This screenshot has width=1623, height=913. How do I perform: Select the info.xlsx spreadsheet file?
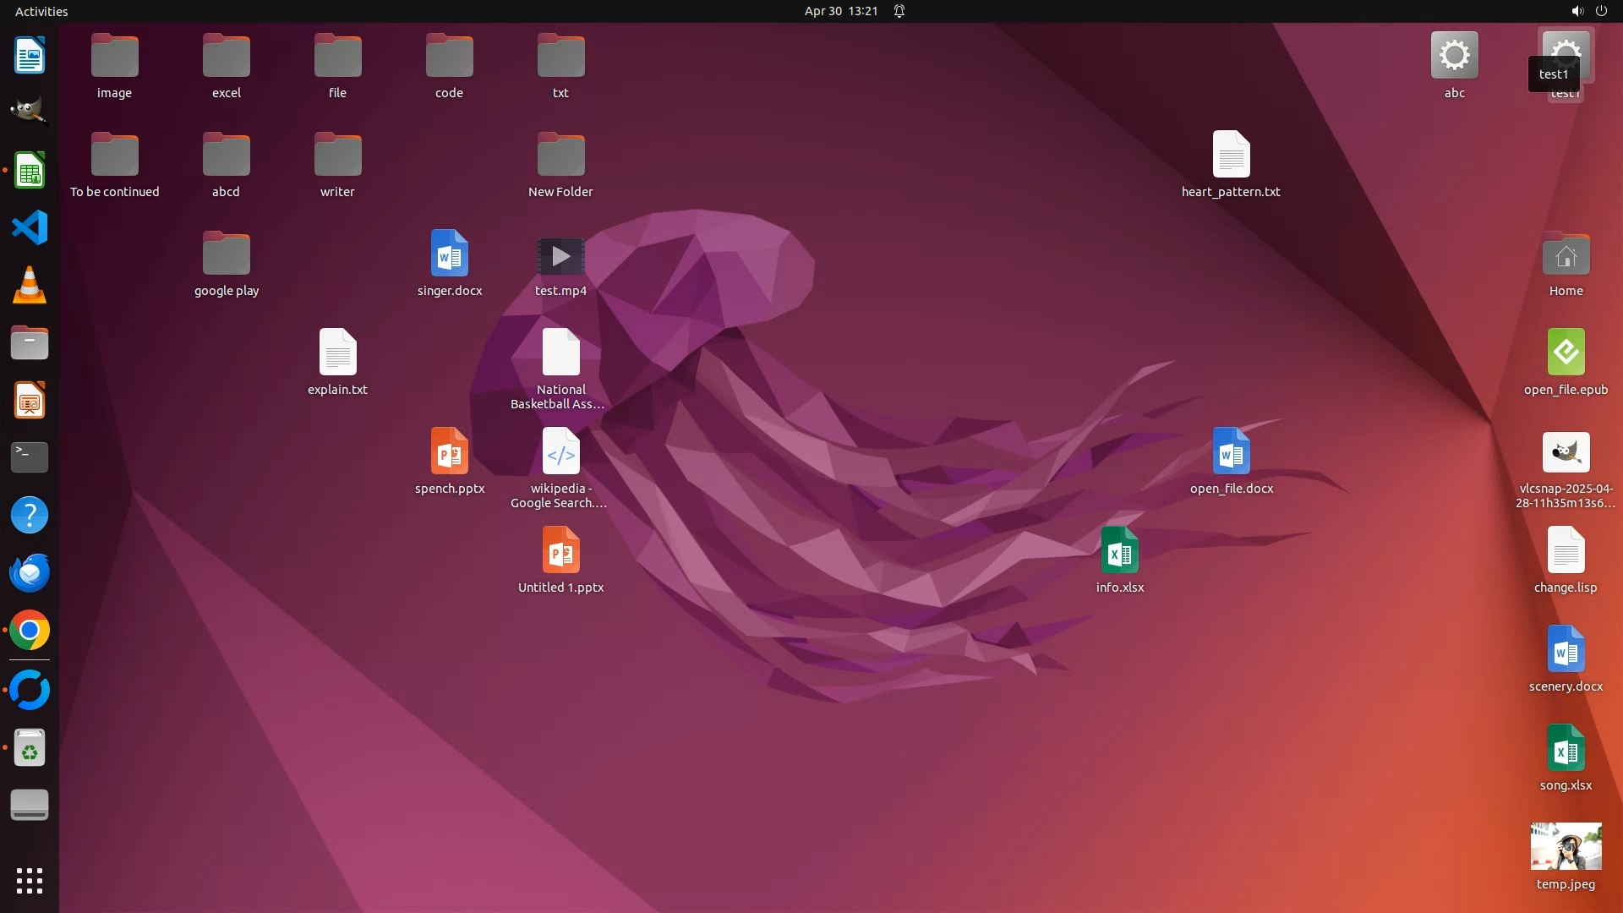[x=1119, y=551]
